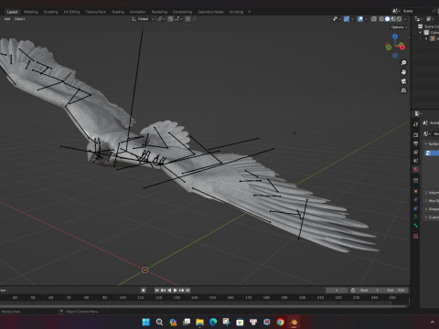Open the World properties tab
The width and height of the screenshot is (439, 329).
point(415,169)
